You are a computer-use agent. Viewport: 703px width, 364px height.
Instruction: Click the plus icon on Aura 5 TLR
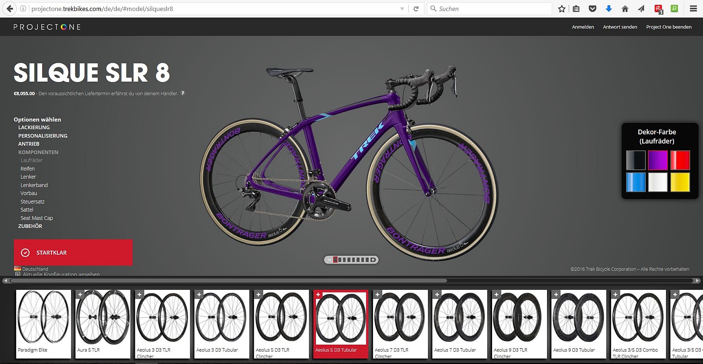click(80, 295)
